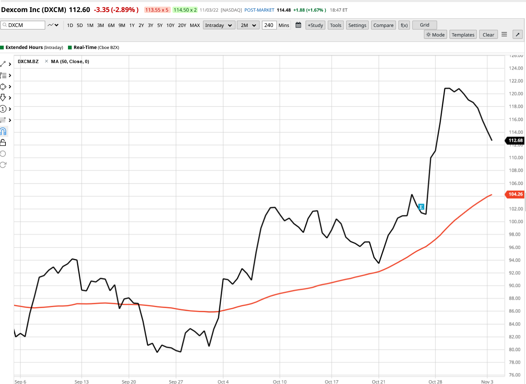Expand the line tool options arrow
Image resolution: width=526 pixels, height=384 pixels.
point(10,64)
